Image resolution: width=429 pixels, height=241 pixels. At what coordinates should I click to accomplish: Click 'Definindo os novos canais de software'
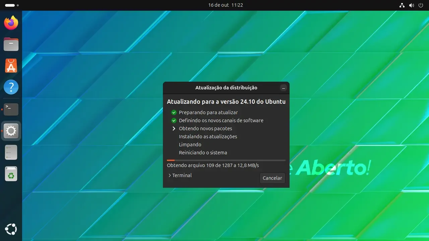coord(221,120)
